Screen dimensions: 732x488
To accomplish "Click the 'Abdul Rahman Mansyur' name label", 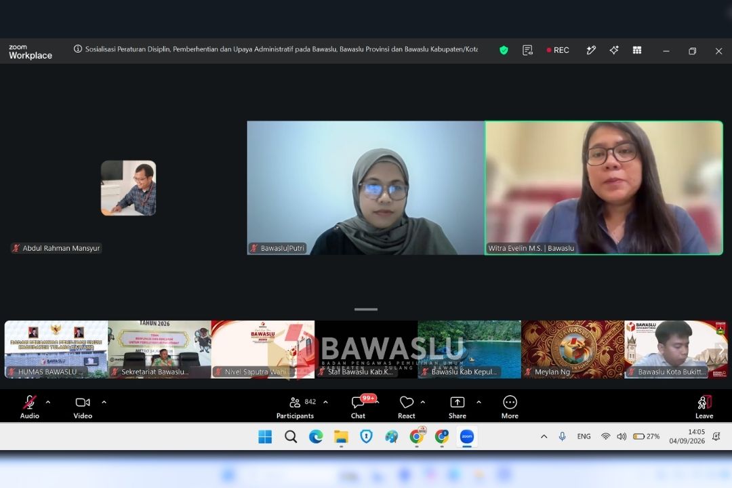I will [x=61, y=248].
